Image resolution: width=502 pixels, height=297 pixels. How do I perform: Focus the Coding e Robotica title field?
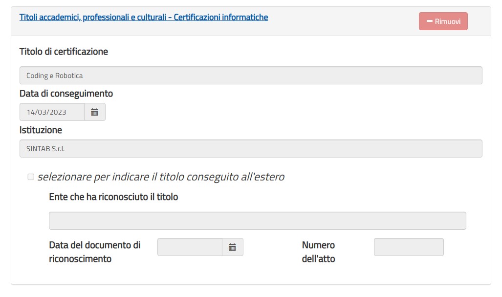[x=251, y=76]
